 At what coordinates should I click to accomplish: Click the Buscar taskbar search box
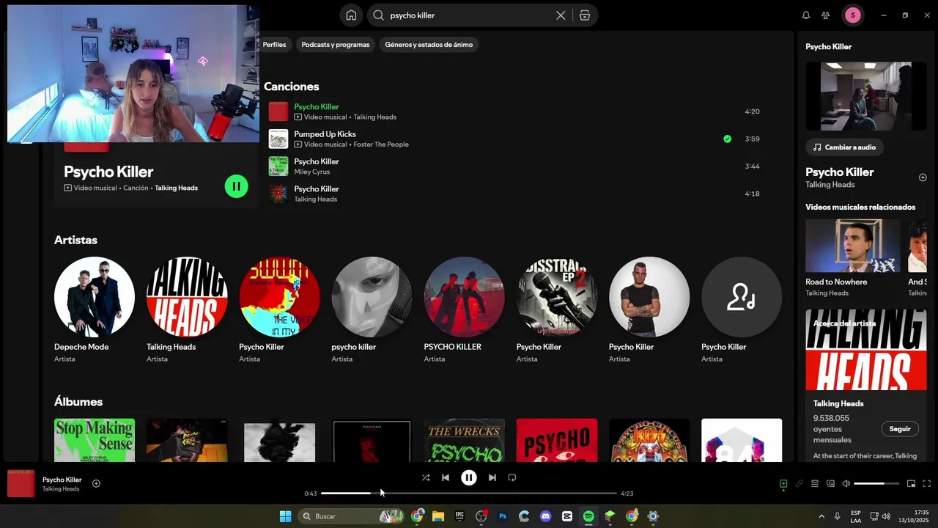[352, 516]
